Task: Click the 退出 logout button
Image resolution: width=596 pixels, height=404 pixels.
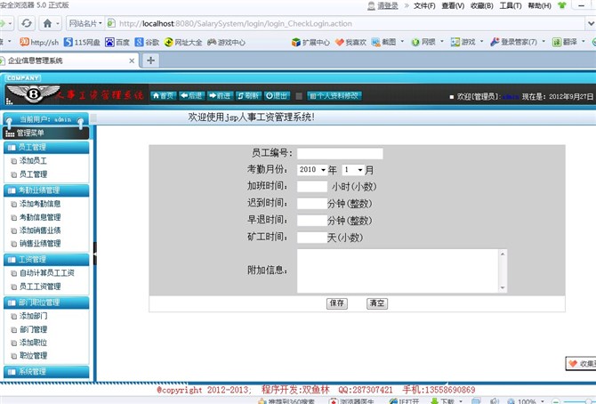Action: pyautogui.click(x=277, y=95)
